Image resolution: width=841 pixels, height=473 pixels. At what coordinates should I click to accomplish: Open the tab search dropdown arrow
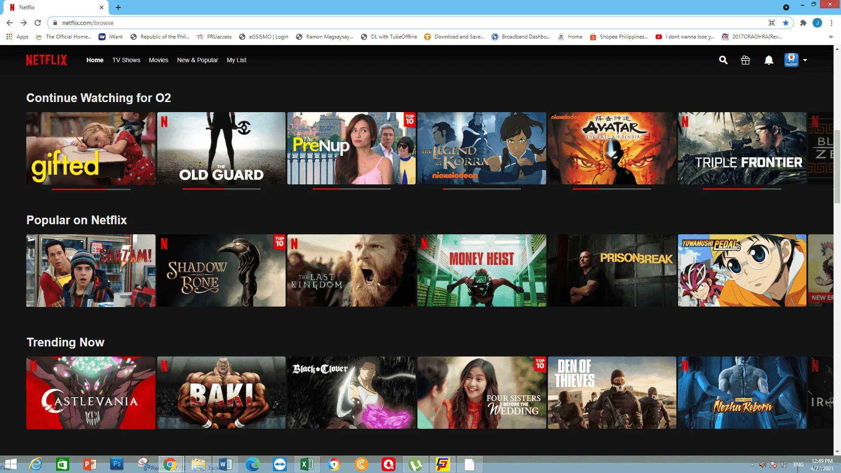[786, 7]
